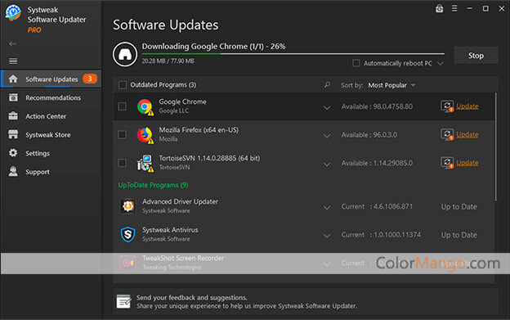Click the feedback notepad icon
Image resolution: width=510 pixels, height=320 pixels.
pyautogui.click(x=123, y=301)
